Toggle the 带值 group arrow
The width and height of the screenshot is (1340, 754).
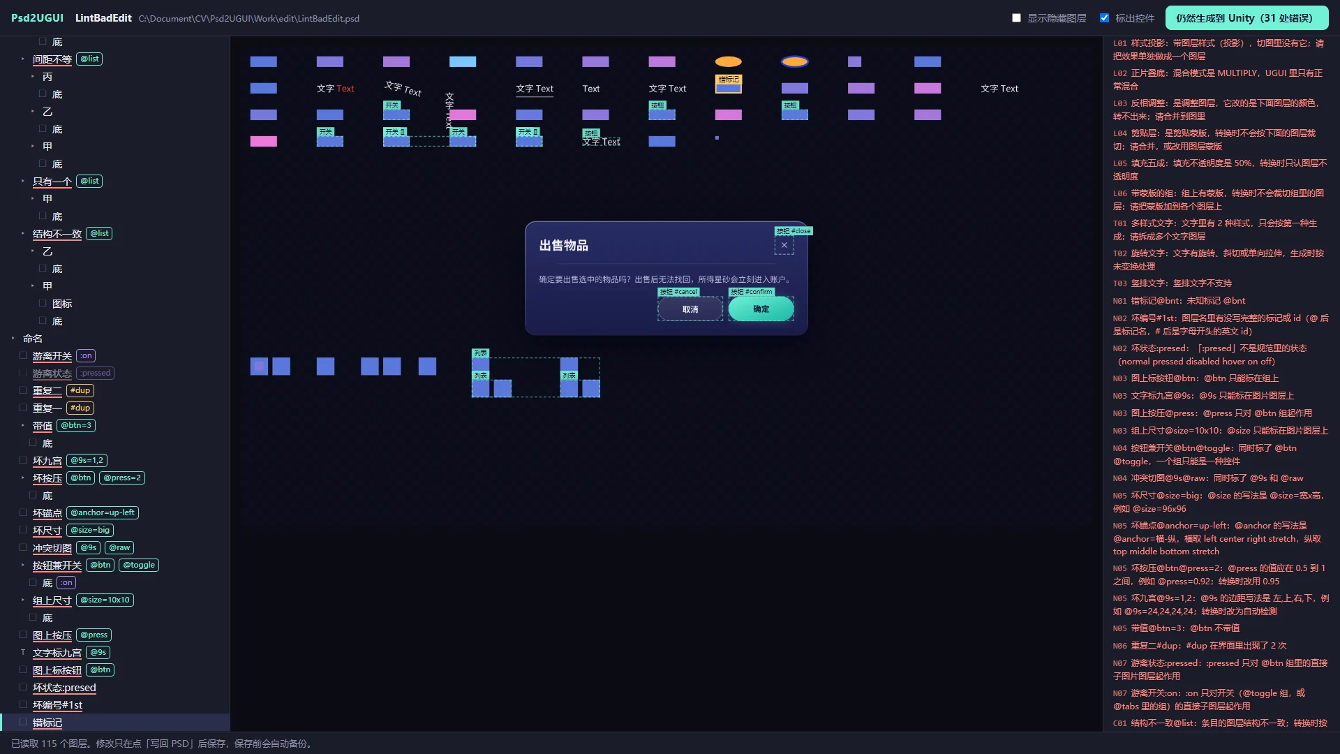click(23, 425)
